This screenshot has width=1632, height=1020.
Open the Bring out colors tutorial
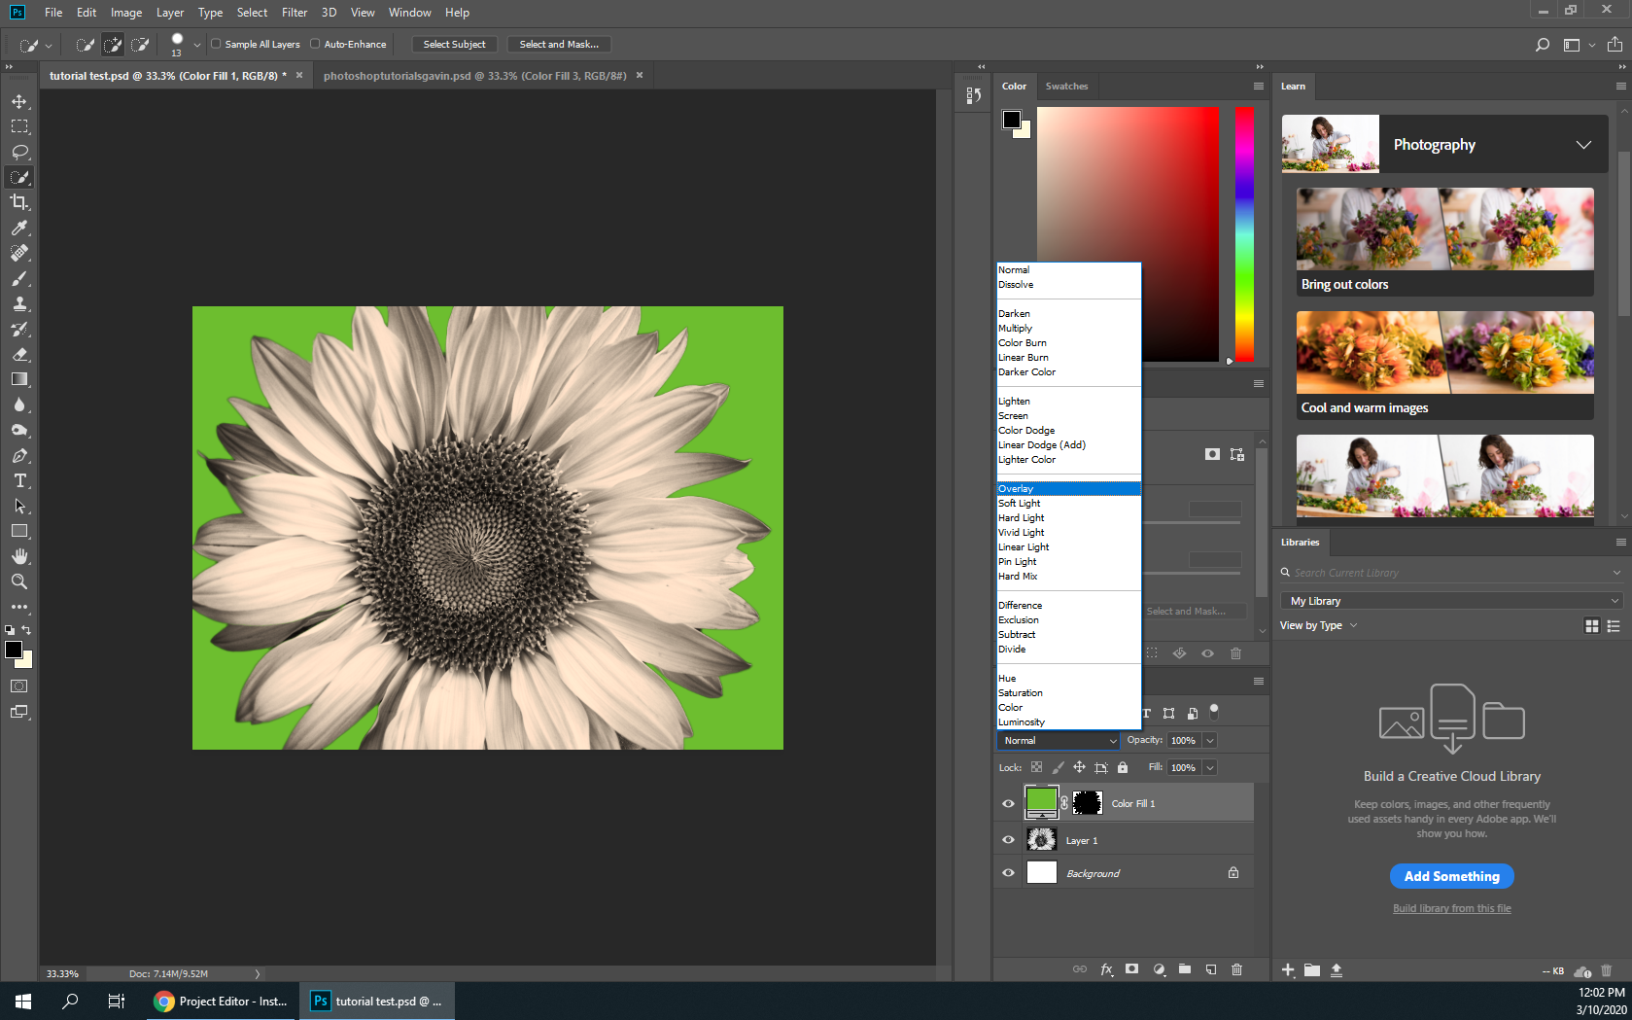(x=1444, y=242)
